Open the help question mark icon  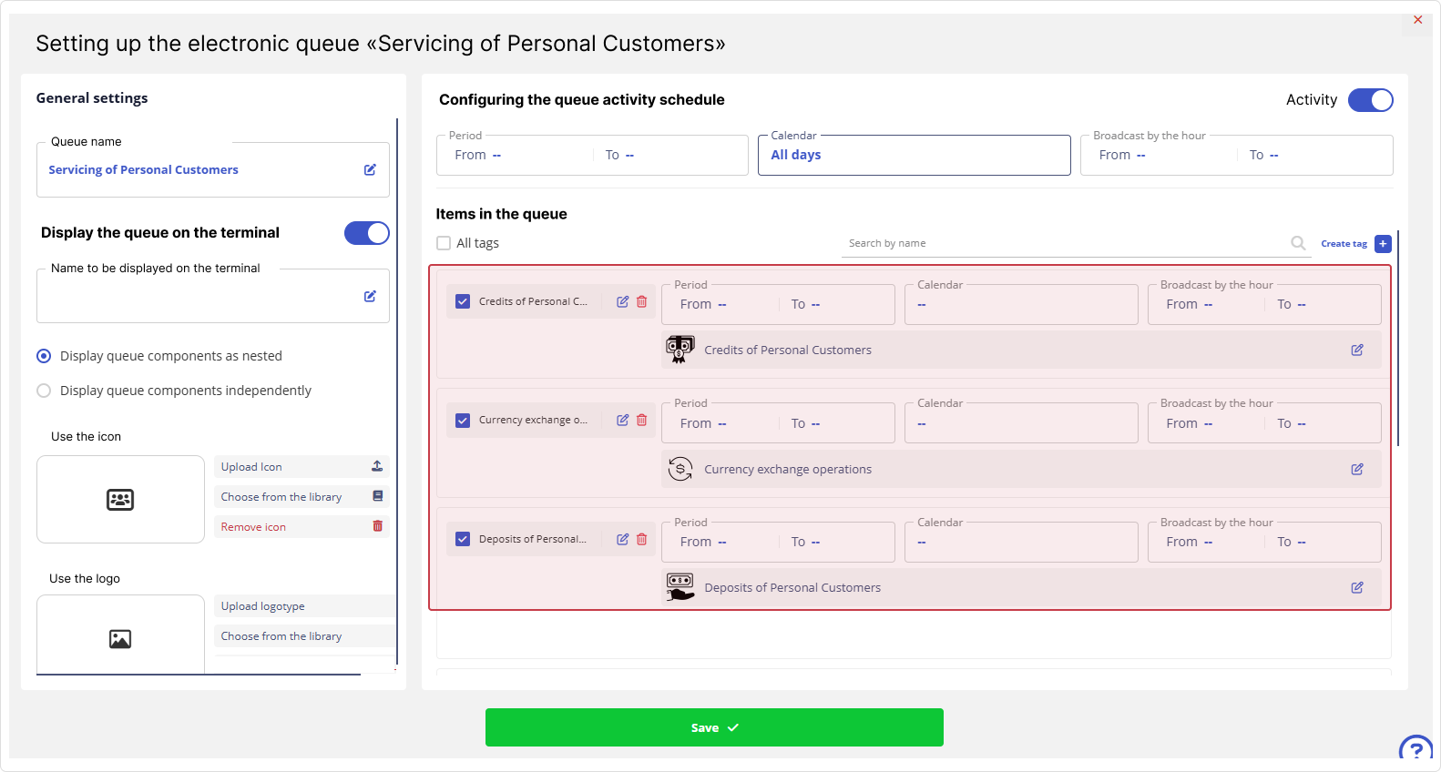pos(1415,750)
